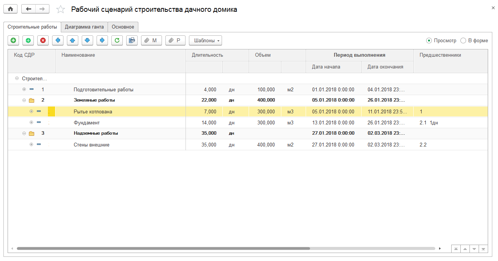
Task: Open the Шаблоны dropdown
Action: (x=205, y=40)
